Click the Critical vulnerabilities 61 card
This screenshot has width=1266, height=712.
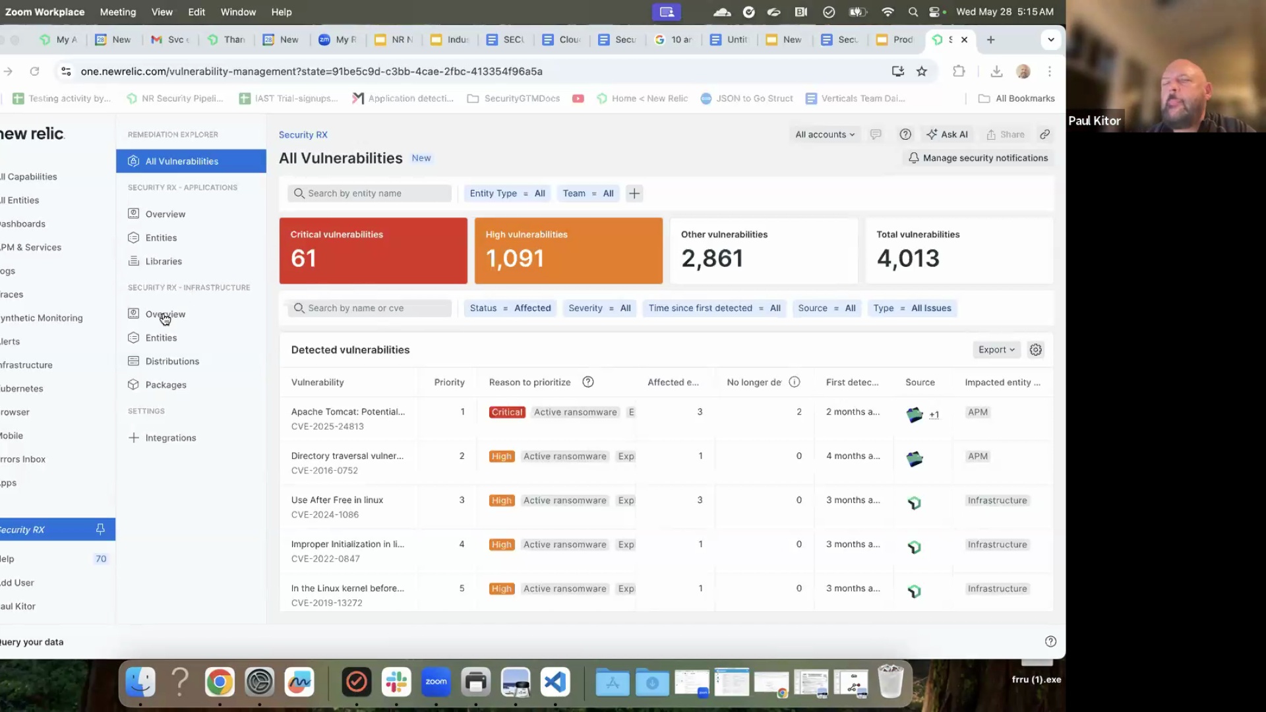click(x=373, y=251)
